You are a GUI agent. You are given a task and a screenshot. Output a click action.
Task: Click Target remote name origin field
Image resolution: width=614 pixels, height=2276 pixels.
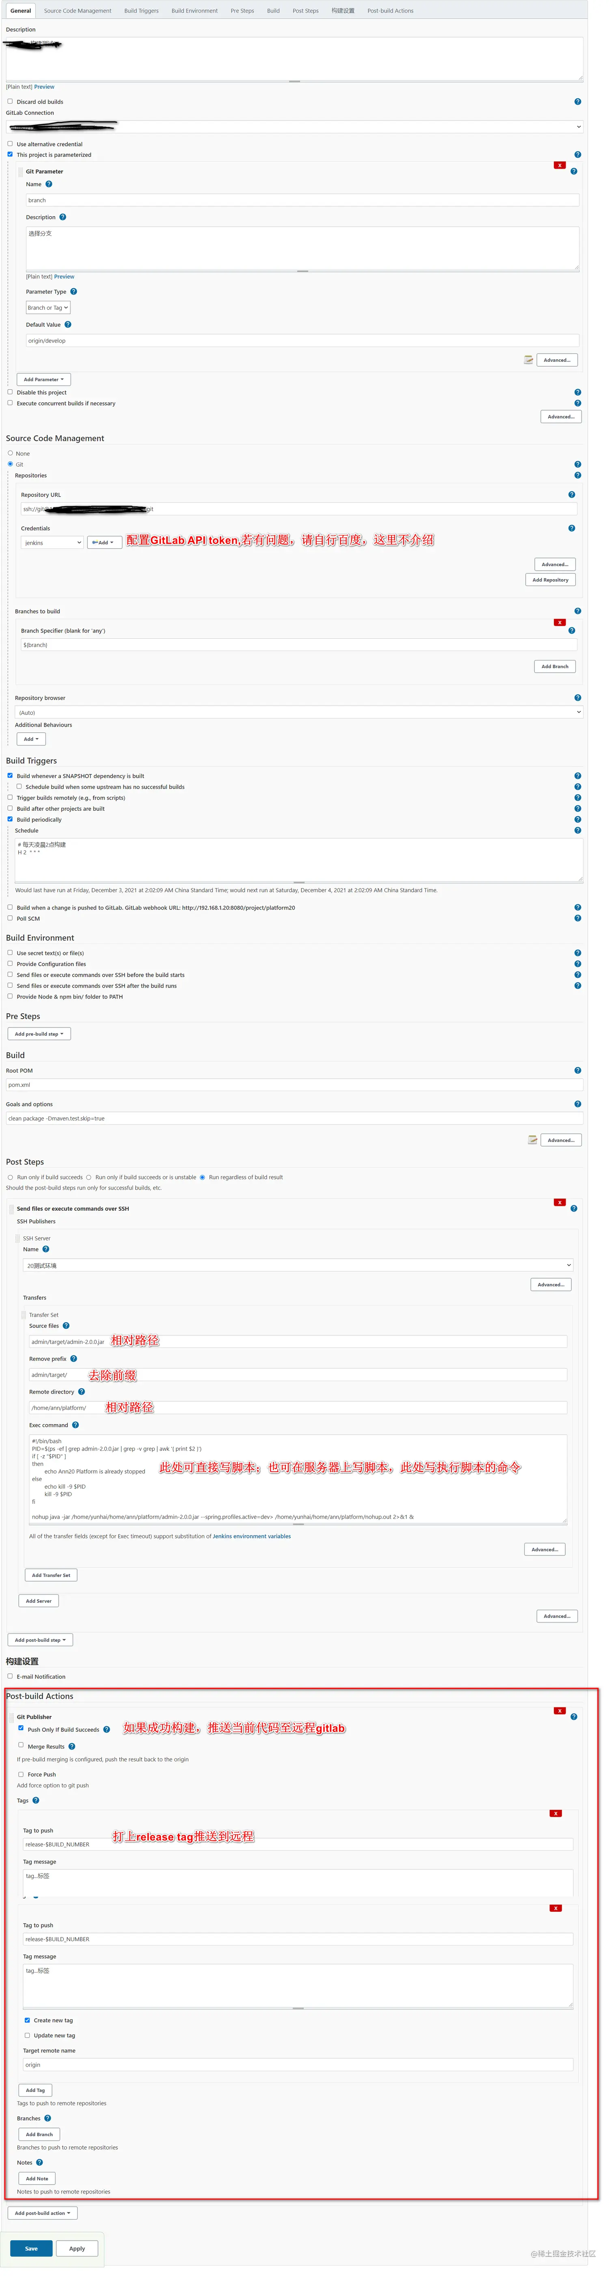298,2065
